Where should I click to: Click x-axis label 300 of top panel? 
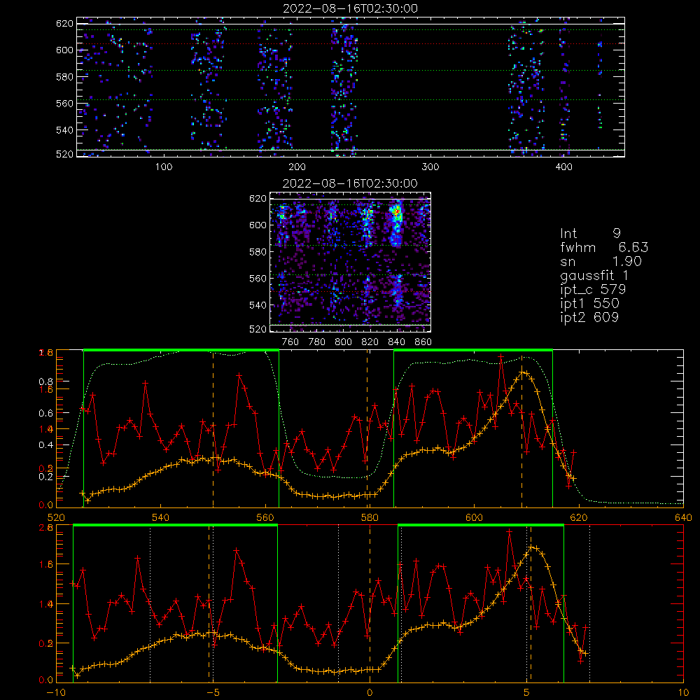point(430,167)
